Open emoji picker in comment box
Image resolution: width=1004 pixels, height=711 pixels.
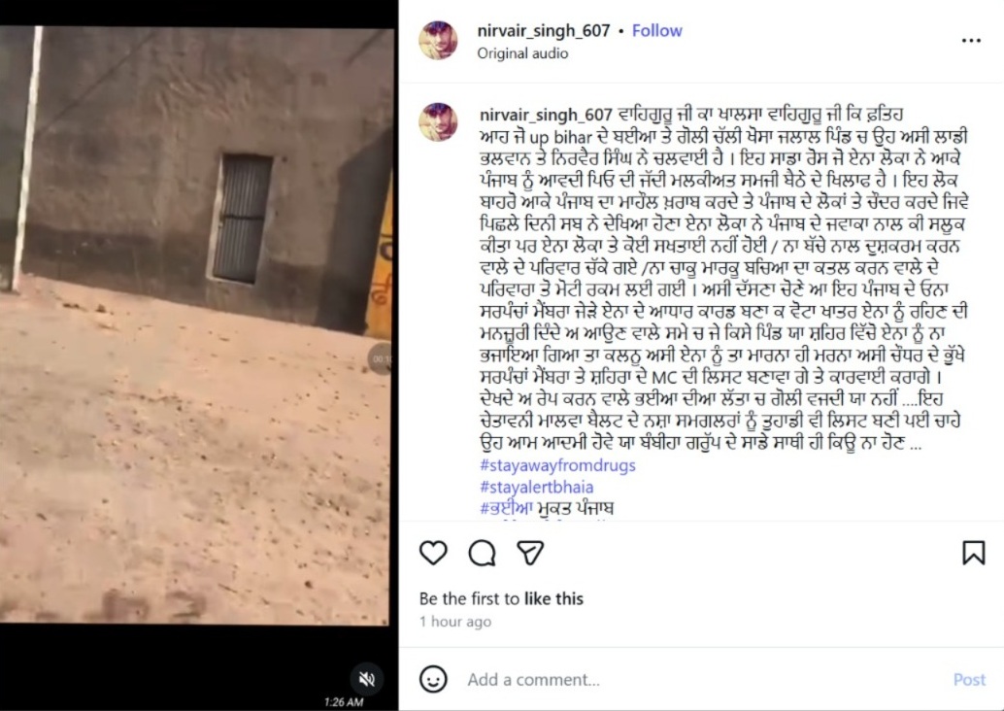click(x=433, y=679)
